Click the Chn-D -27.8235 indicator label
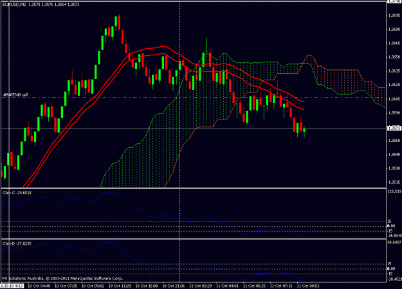 tap(17, 243)
